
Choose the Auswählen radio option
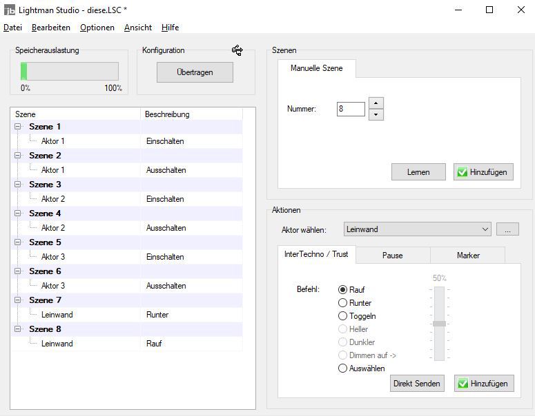click(343, 368)
